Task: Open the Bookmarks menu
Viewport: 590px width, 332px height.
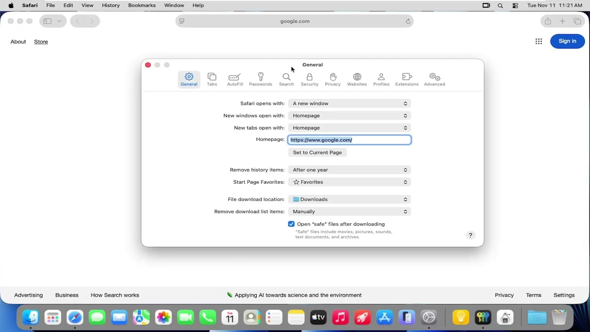Action: [142, 5]
